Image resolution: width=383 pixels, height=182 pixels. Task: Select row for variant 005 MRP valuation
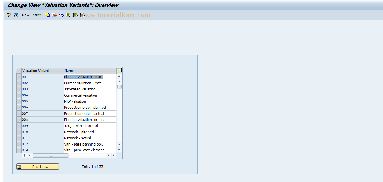(19, 101)
